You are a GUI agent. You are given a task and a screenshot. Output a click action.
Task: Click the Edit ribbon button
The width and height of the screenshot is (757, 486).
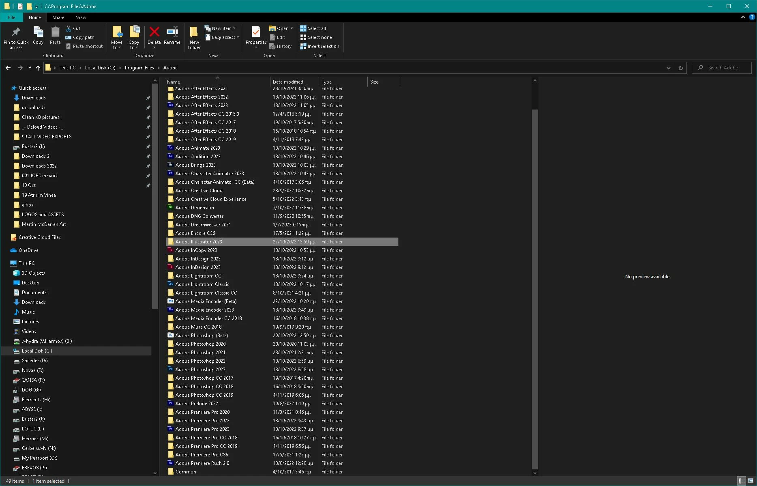click(x=277, y=37)
